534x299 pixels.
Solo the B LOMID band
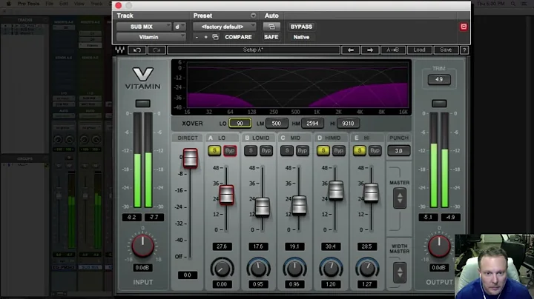[251, 150]
